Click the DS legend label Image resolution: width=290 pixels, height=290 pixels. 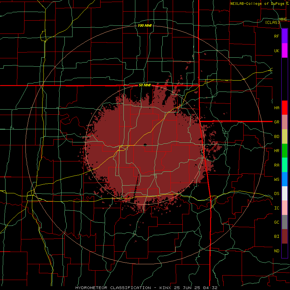276,194
